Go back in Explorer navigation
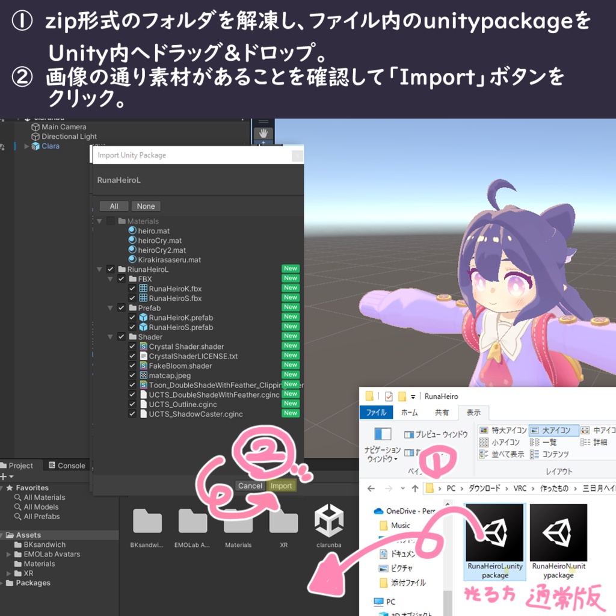Screen dimensions: 616x616 (371, 488)
